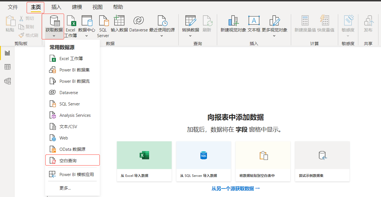
Task: Click the 最近使用的源 ribbon icon
Action: (x=162, y=21)
